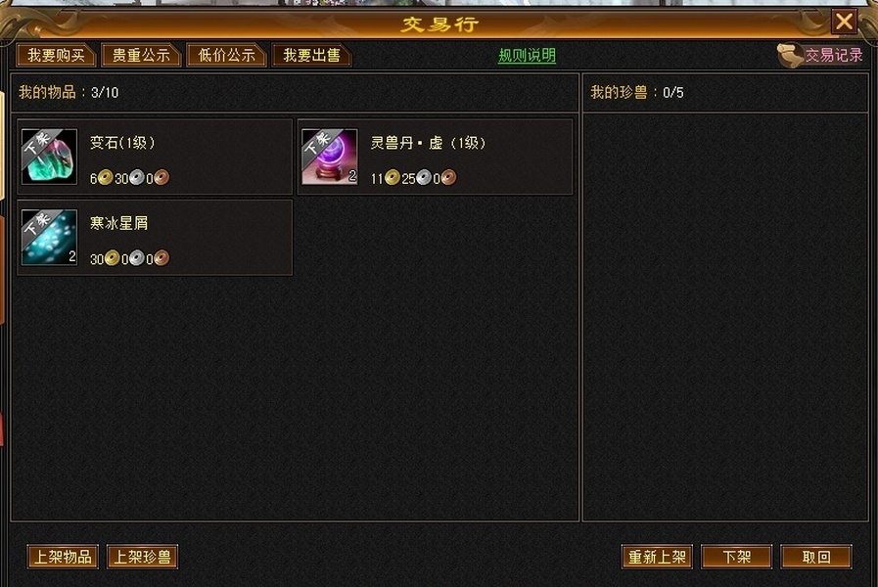Open the 规则说明 link
The height and width of the screenshot is (587, 878).
click(527, 56)
